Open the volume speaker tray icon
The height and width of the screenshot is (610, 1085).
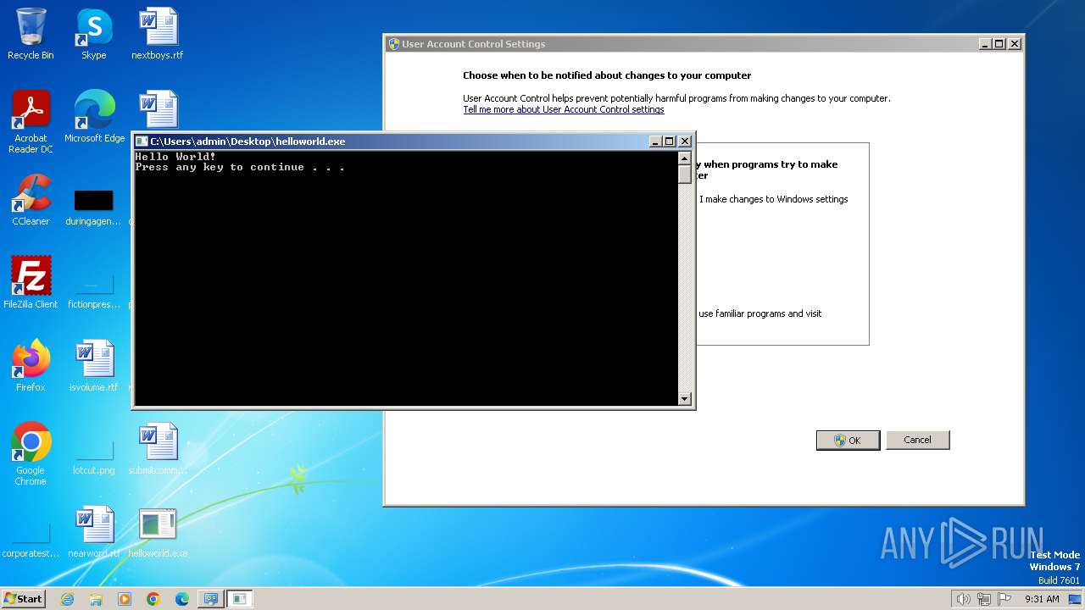[963, 599]
